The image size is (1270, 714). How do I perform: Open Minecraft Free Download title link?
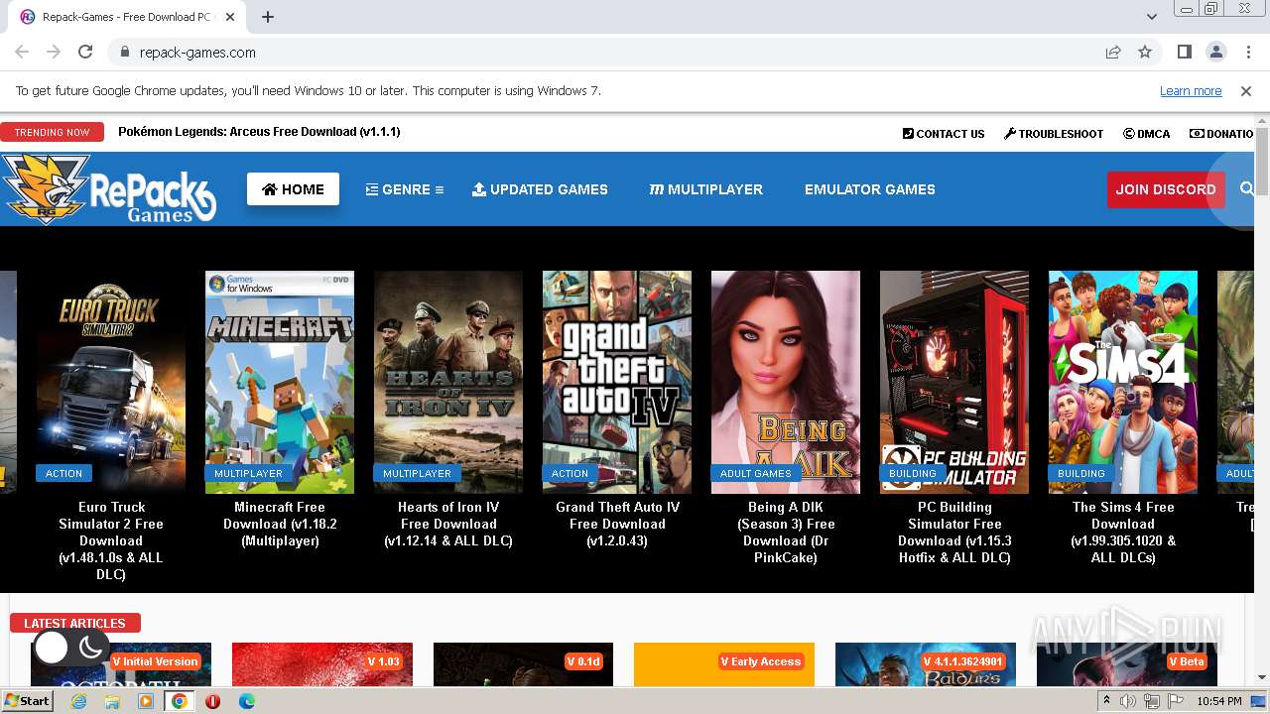click(x=280, y=524)
